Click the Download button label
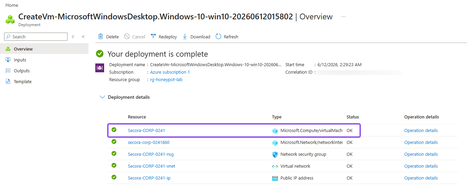 [200, 37]
